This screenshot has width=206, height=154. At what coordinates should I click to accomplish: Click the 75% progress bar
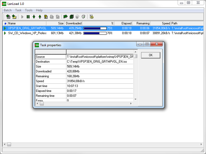(95, 28)
